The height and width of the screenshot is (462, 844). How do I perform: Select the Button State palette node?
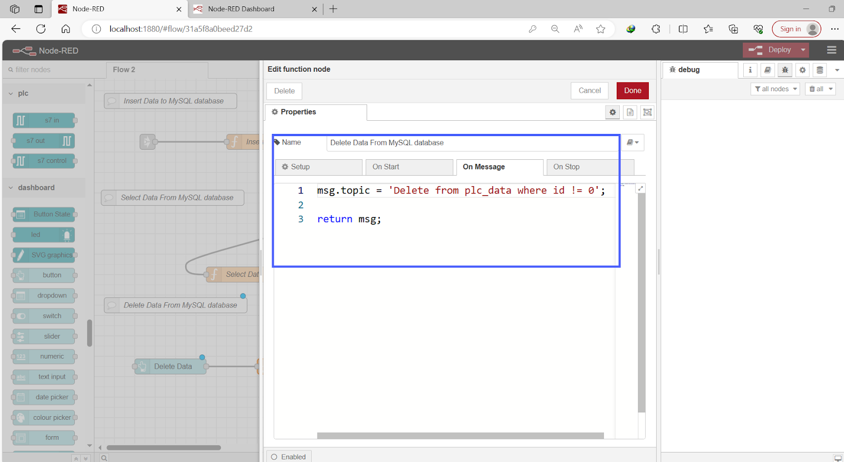click(x=44, y=214)
